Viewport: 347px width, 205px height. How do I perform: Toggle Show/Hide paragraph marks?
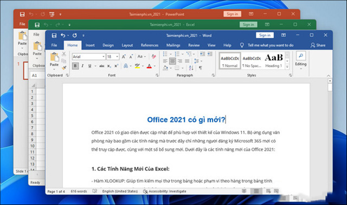[201, 68]
